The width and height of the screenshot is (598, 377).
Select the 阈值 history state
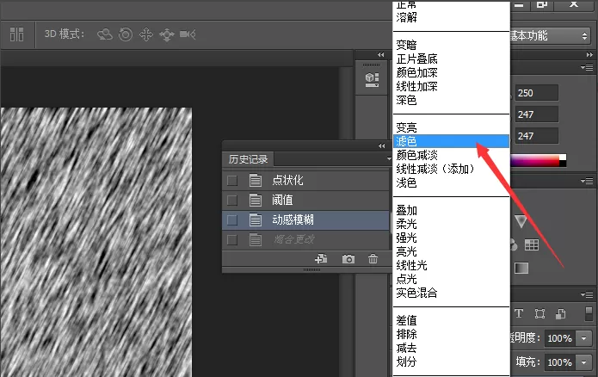pyautogui.click(x=305, y=200)
